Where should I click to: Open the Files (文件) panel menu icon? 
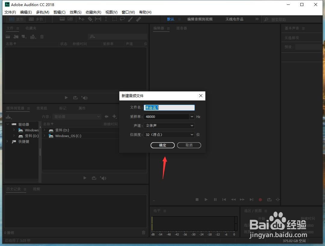tap(18, 28)
